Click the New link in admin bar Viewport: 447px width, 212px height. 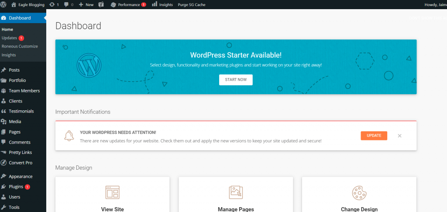point(89,4)
